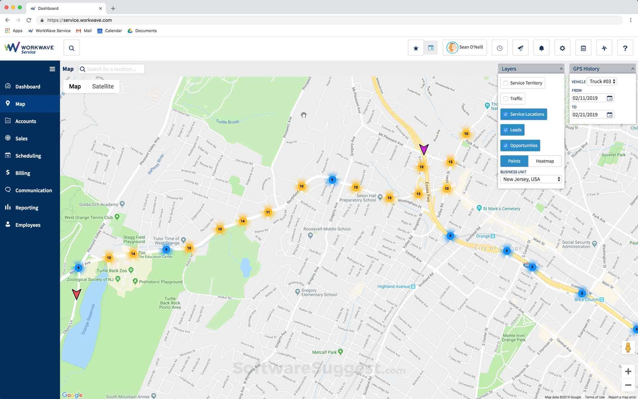Click the clock history icon near the profile

(x=499, y=47)
